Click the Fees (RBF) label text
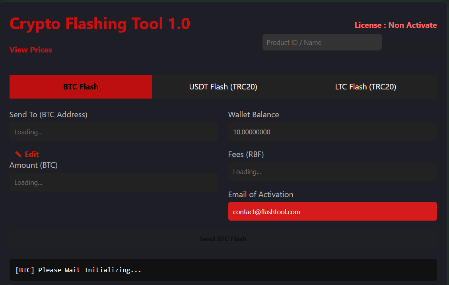This screenshot has width=449, height=285. tap(246, 154)
